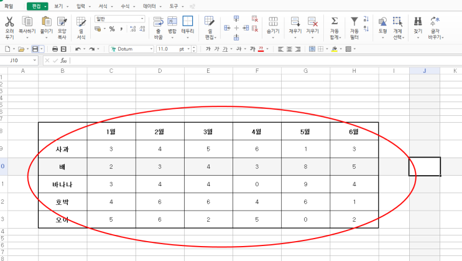Toggle 줄 바꿈 wrap text
The width and height of the screenshot is (462, 261).
(x=158, y=27)
